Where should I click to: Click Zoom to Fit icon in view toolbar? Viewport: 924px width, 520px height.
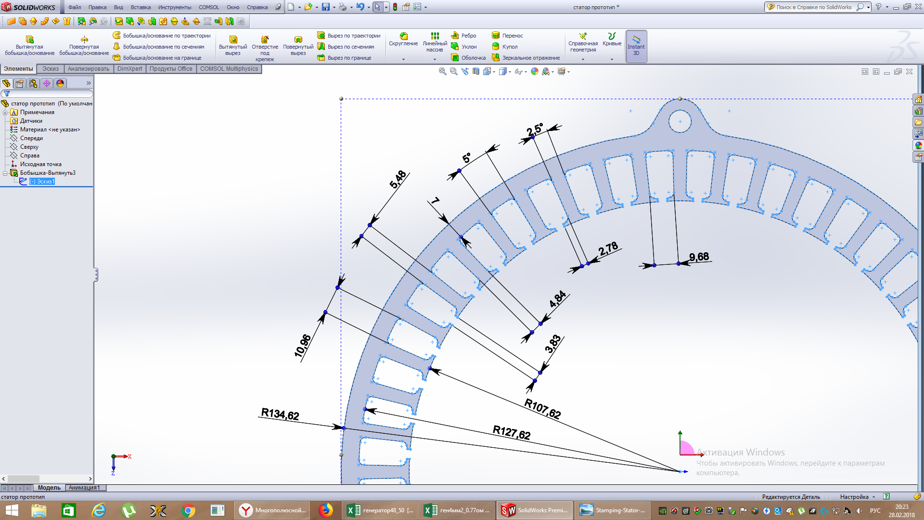coord(442,71)
